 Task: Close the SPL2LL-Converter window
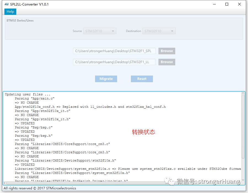(239, 4)
